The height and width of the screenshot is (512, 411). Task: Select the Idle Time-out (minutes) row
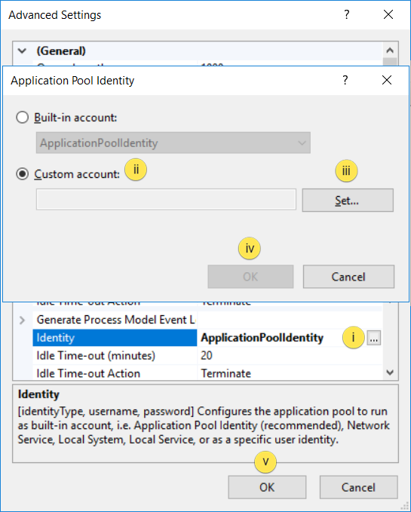207,355
